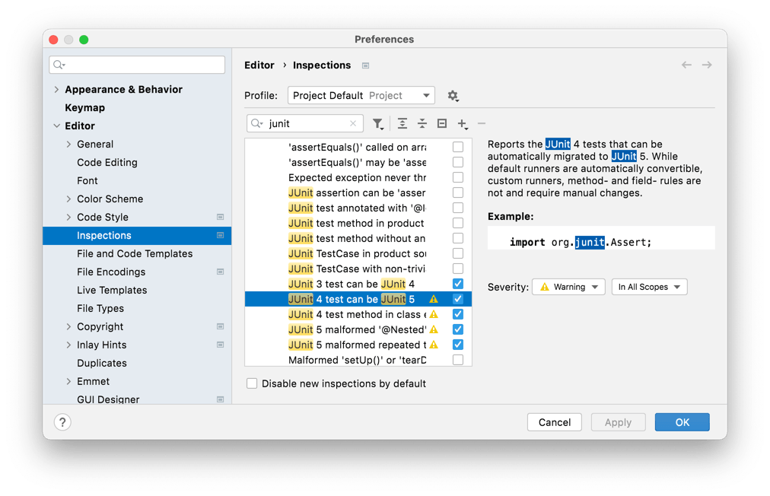Open the profile gear settings icon
This screenshot has height=496, width=770.
(453, 96)
